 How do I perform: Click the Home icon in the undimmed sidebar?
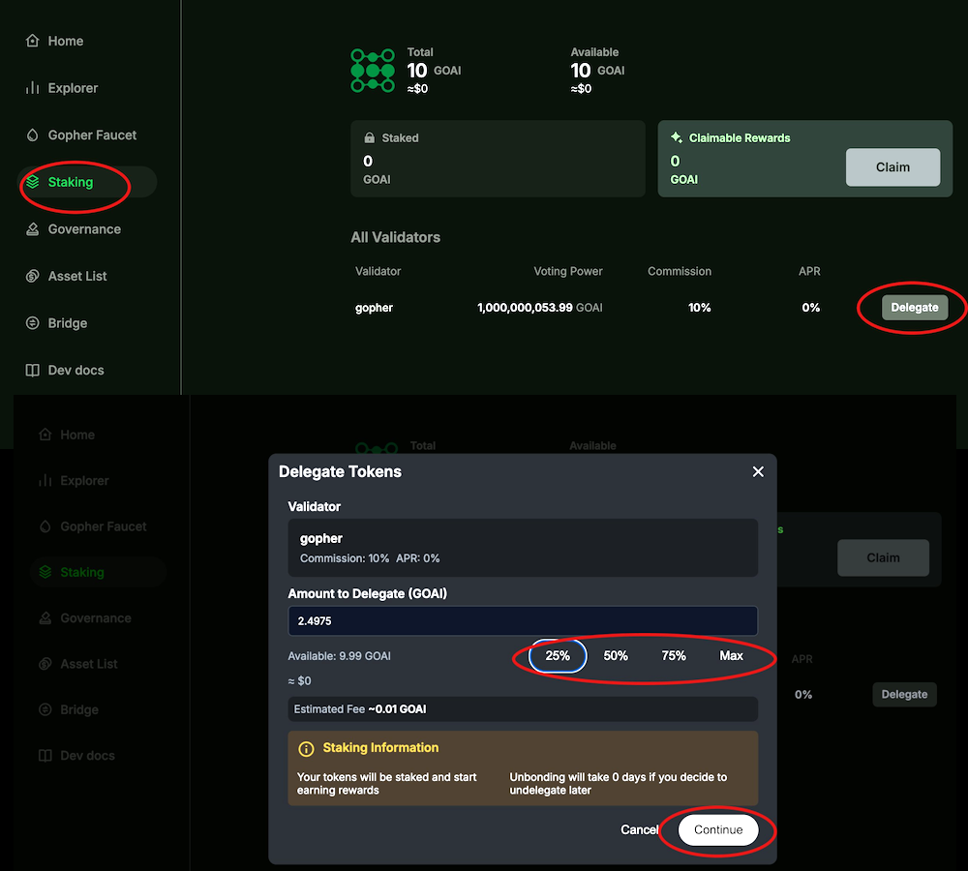[32, 41]
